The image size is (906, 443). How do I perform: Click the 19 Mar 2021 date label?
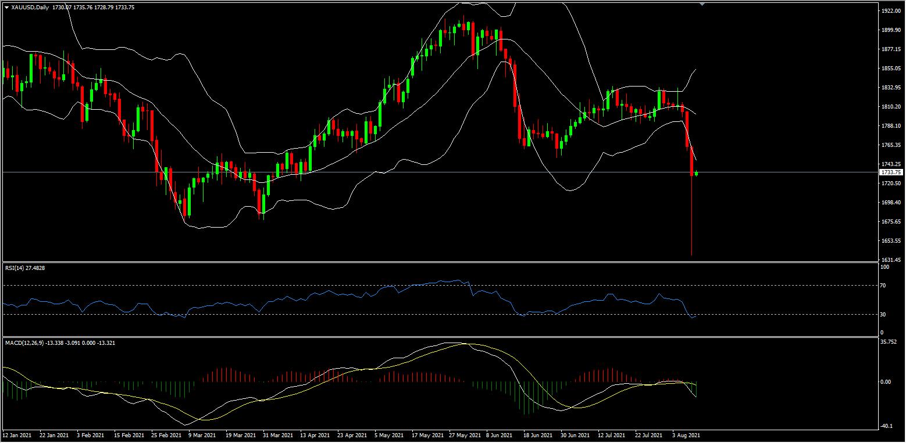pyautogui.click(x=240, y=434)
